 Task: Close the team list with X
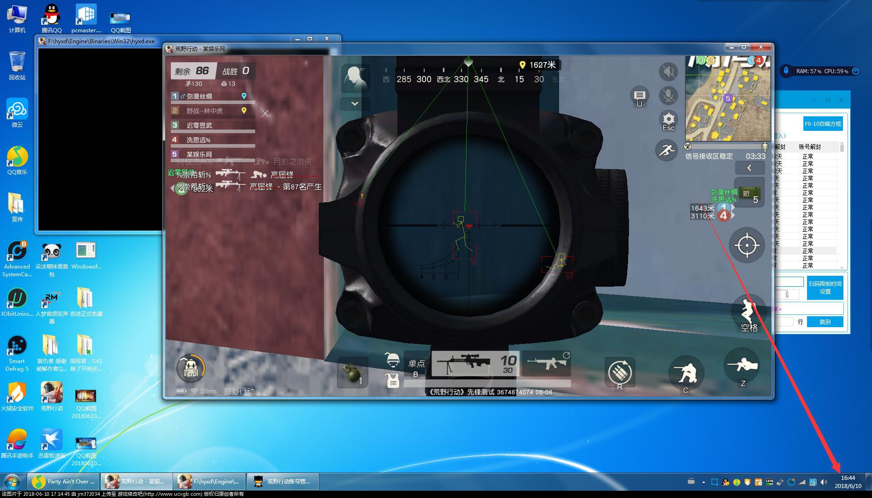pos(265,114)
